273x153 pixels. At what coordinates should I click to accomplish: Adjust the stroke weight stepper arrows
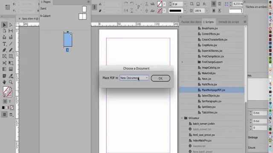tap(170, 4)
